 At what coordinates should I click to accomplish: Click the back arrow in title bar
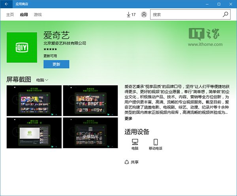[6, 4]
